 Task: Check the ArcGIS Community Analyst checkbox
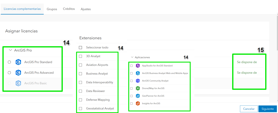click(132, 81)
